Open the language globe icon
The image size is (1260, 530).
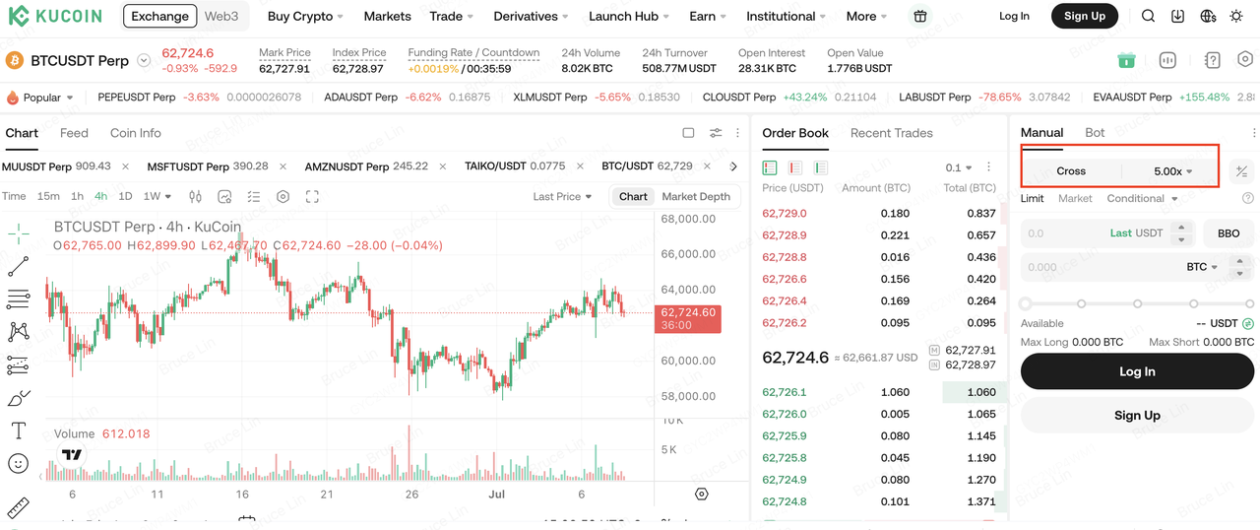click(1208, 16)
